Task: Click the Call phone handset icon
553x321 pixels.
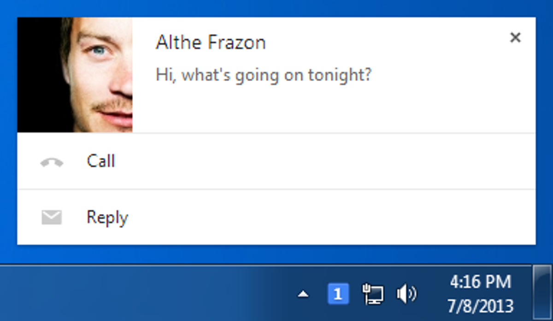Action: pos(52,161)
